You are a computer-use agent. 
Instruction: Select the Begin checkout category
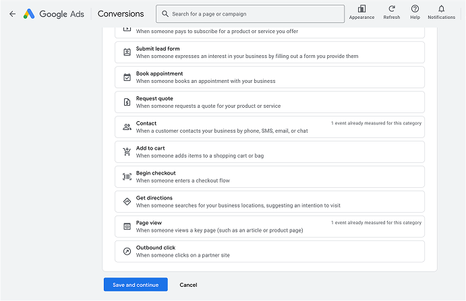point(270,176)
